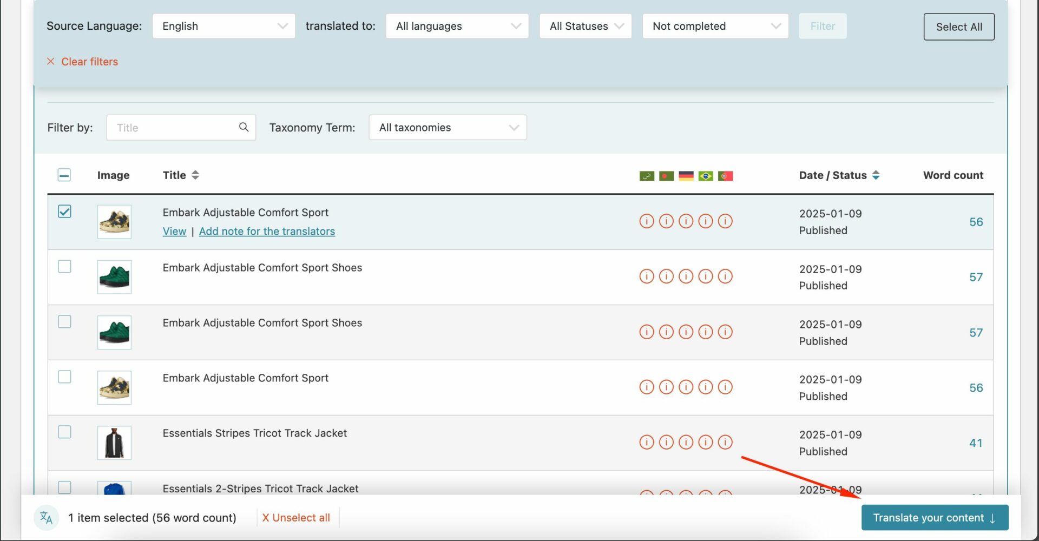The image size is (1039, 541).
Task: Click the Essentials Stripes Tricot Track Jacket title
Action: (255, 433)
